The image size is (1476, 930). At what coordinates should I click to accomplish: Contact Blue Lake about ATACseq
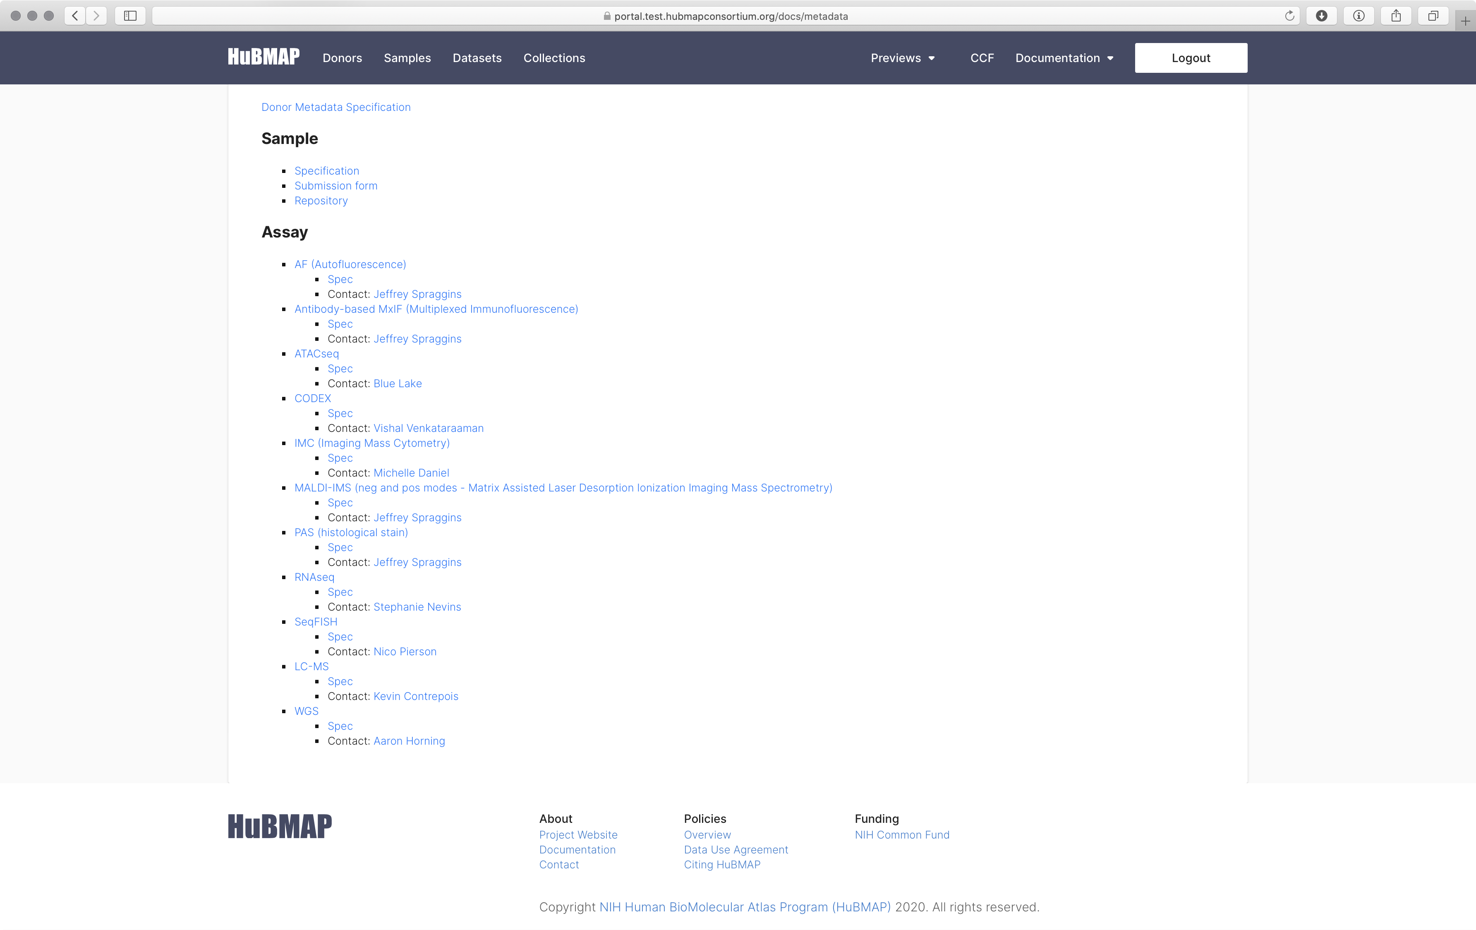click(x=397, y=383)
